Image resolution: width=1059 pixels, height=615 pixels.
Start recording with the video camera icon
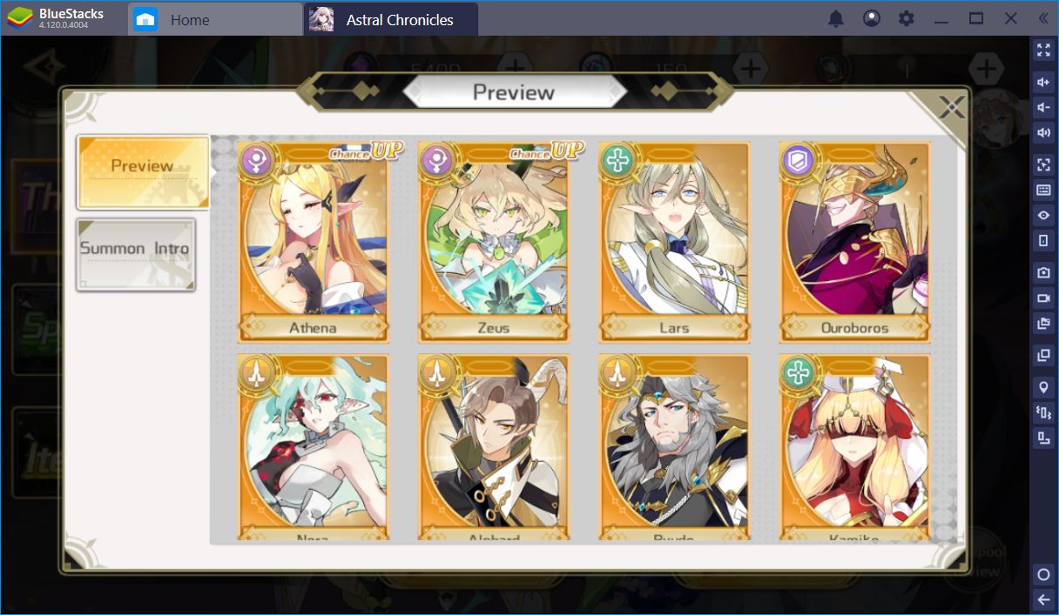(x=1042, y=297)
